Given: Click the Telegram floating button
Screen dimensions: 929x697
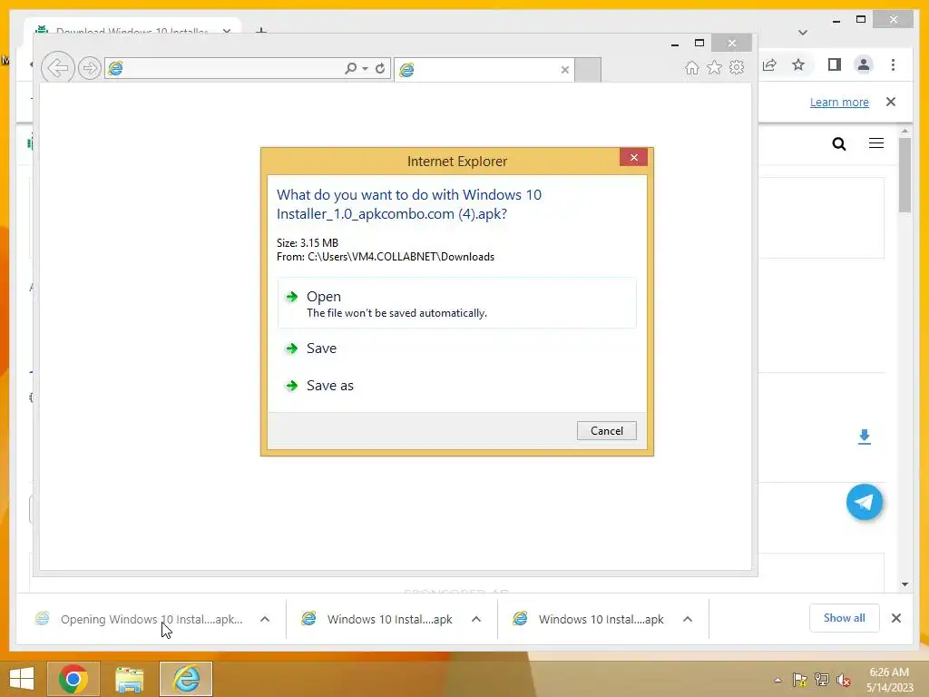Looking at the screenshot, I should point(865,503).
